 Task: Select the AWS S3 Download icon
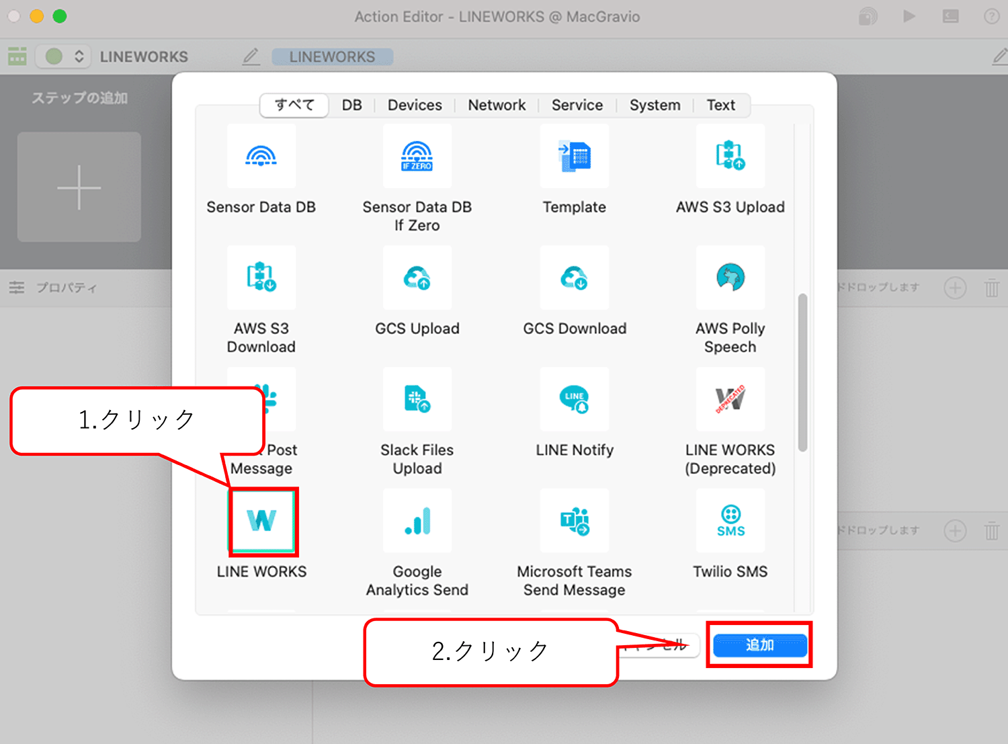pos(261,277)
